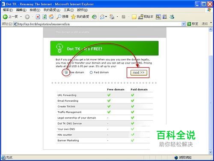
Task: Open the Print button dropdown arrow
Action: pyautogui.click(x=117, y=17)
